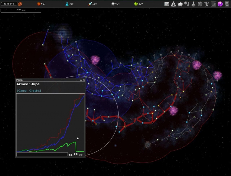The width and height of the screenshot is (231, 176).
Task: Click the Pedia window resize corner
Action: point(84,156)
